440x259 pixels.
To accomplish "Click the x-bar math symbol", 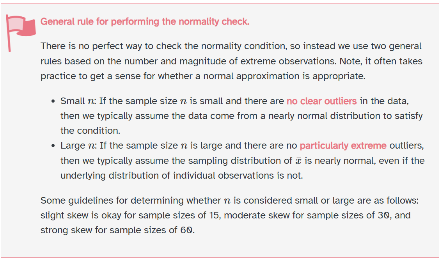I will (x=298, y=161).
